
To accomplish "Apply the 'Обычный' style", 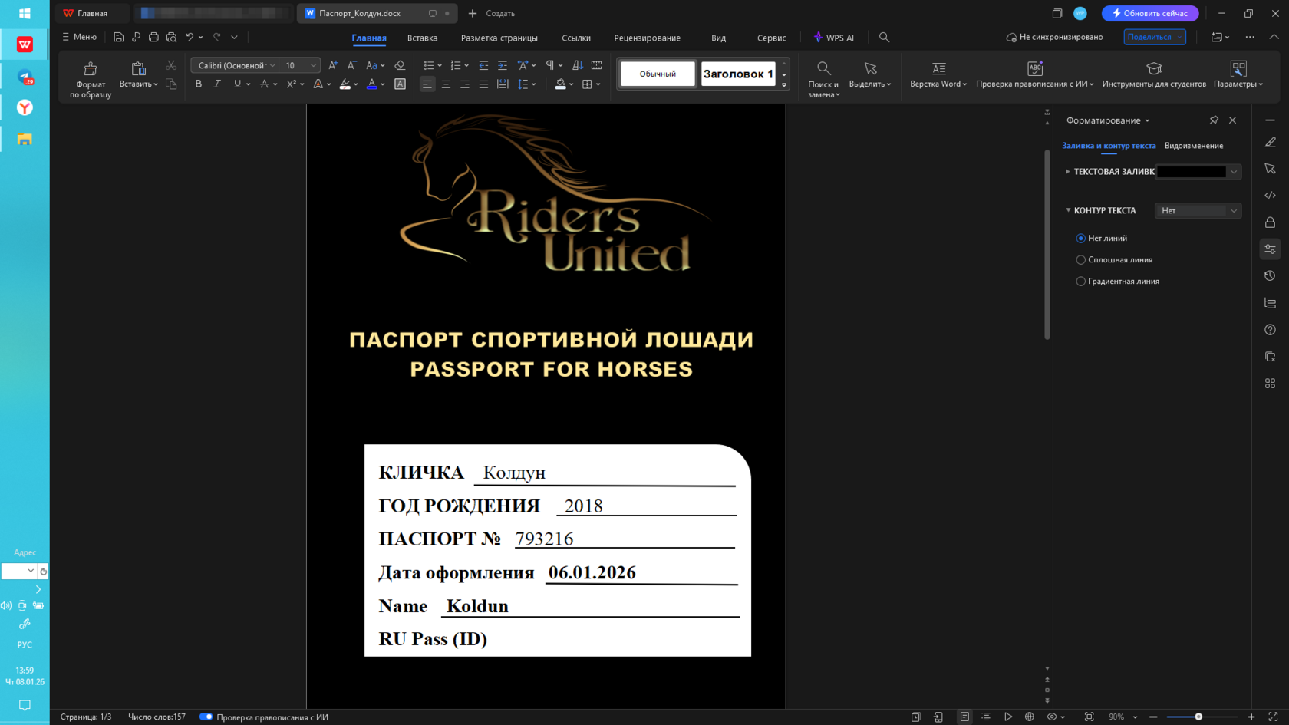I will tap(658, 74).
